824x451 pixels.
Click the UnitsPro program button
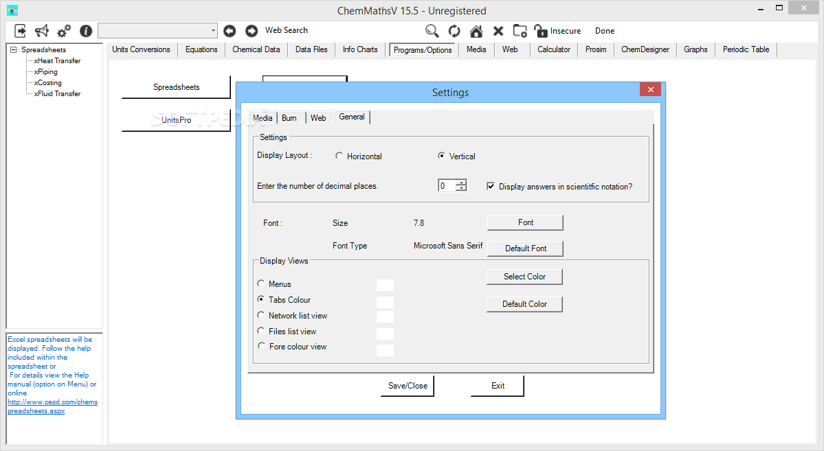[176, 120]
